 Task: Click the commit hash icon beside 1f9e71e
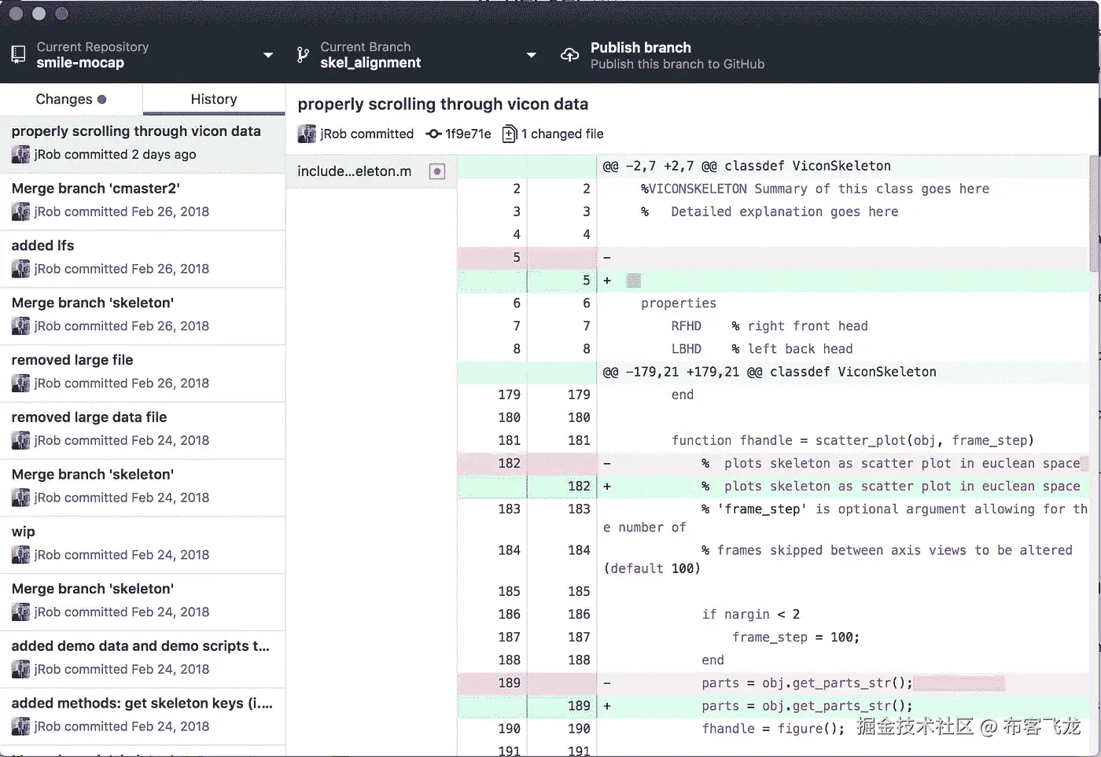(433, 134)
